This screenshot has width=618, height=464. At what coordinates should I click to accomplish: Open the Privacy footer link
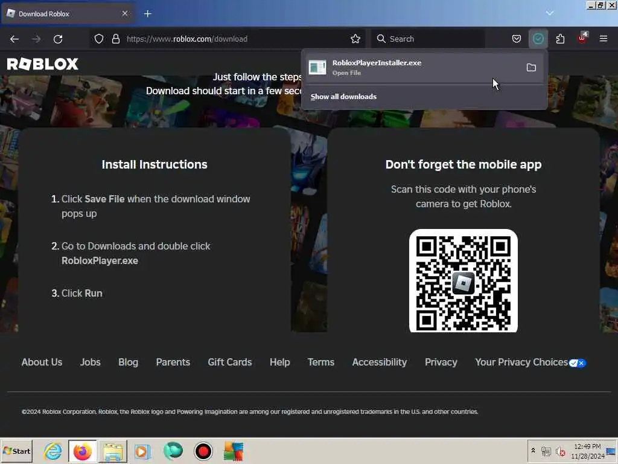(441, 362)
